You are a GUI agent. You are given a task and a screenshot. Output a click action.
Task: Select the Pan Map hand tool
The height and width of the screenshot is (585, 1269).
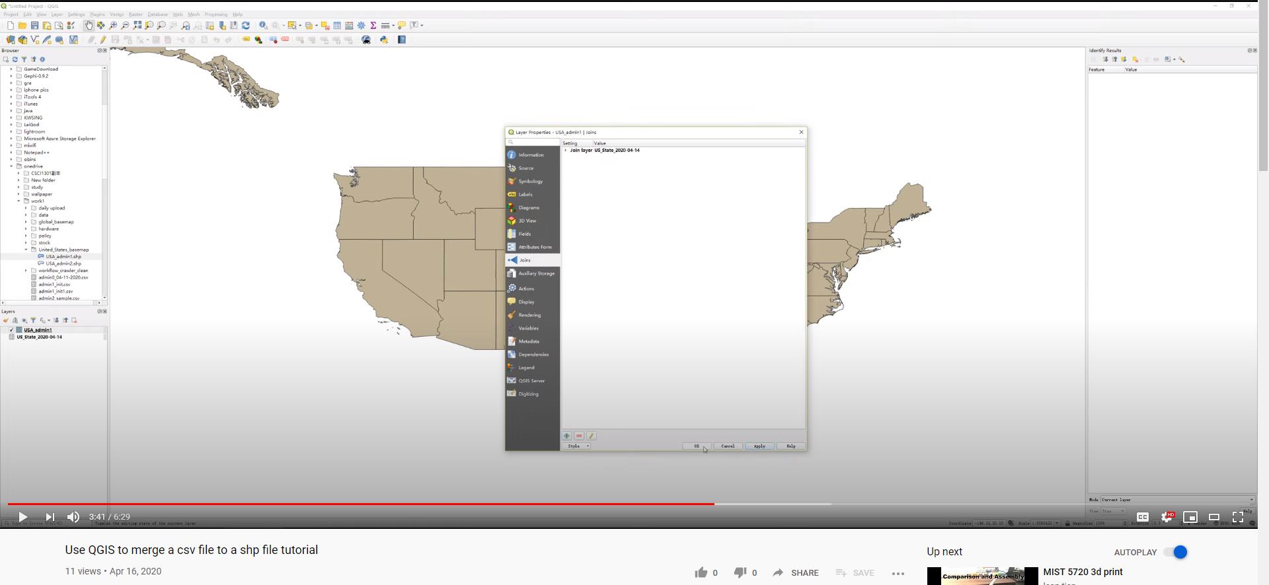coord(89,25)
